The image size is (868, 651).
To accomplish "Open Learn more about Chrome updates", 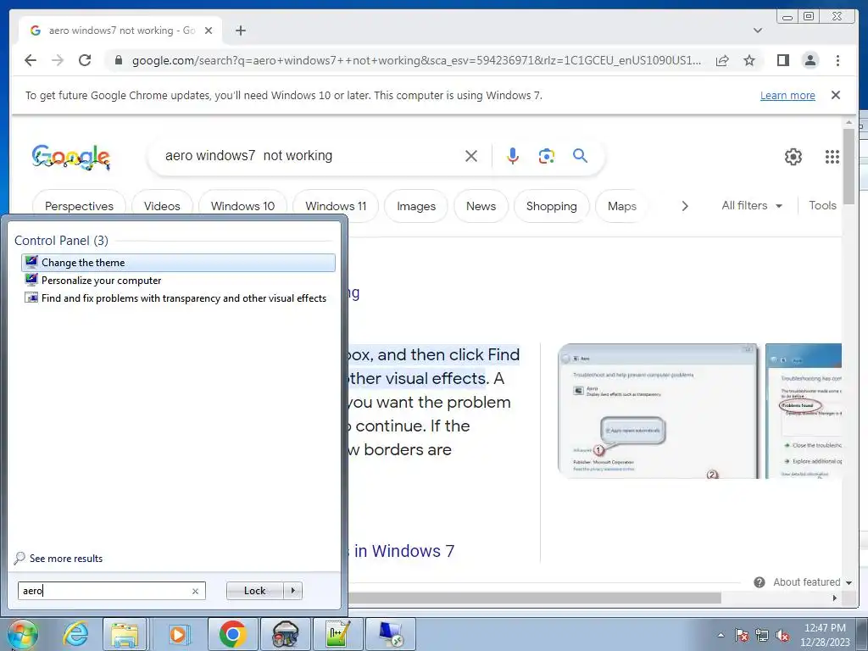I will (787, 95).
